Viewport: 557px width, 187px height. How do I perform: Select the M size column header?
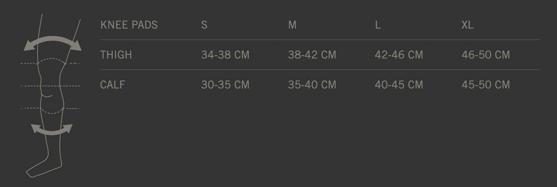(292, 25)
